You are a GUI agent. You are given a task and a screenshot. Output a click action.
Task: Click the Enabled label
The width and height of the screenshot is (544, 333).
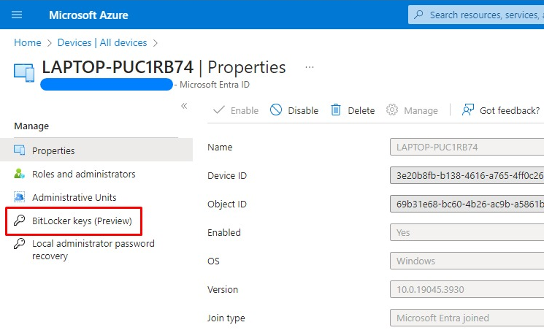[x=223, y=232]
